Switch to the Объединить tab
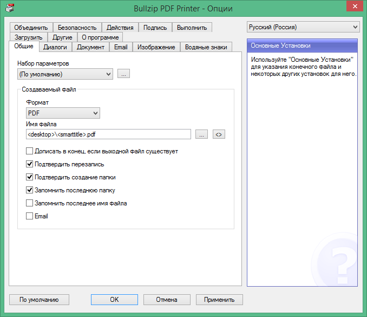 point(31,28)
